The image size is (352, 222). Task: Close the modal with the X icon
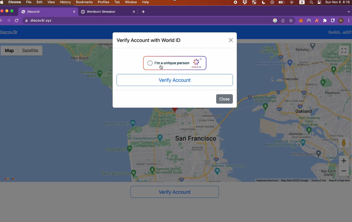click(x=231, y=40)
